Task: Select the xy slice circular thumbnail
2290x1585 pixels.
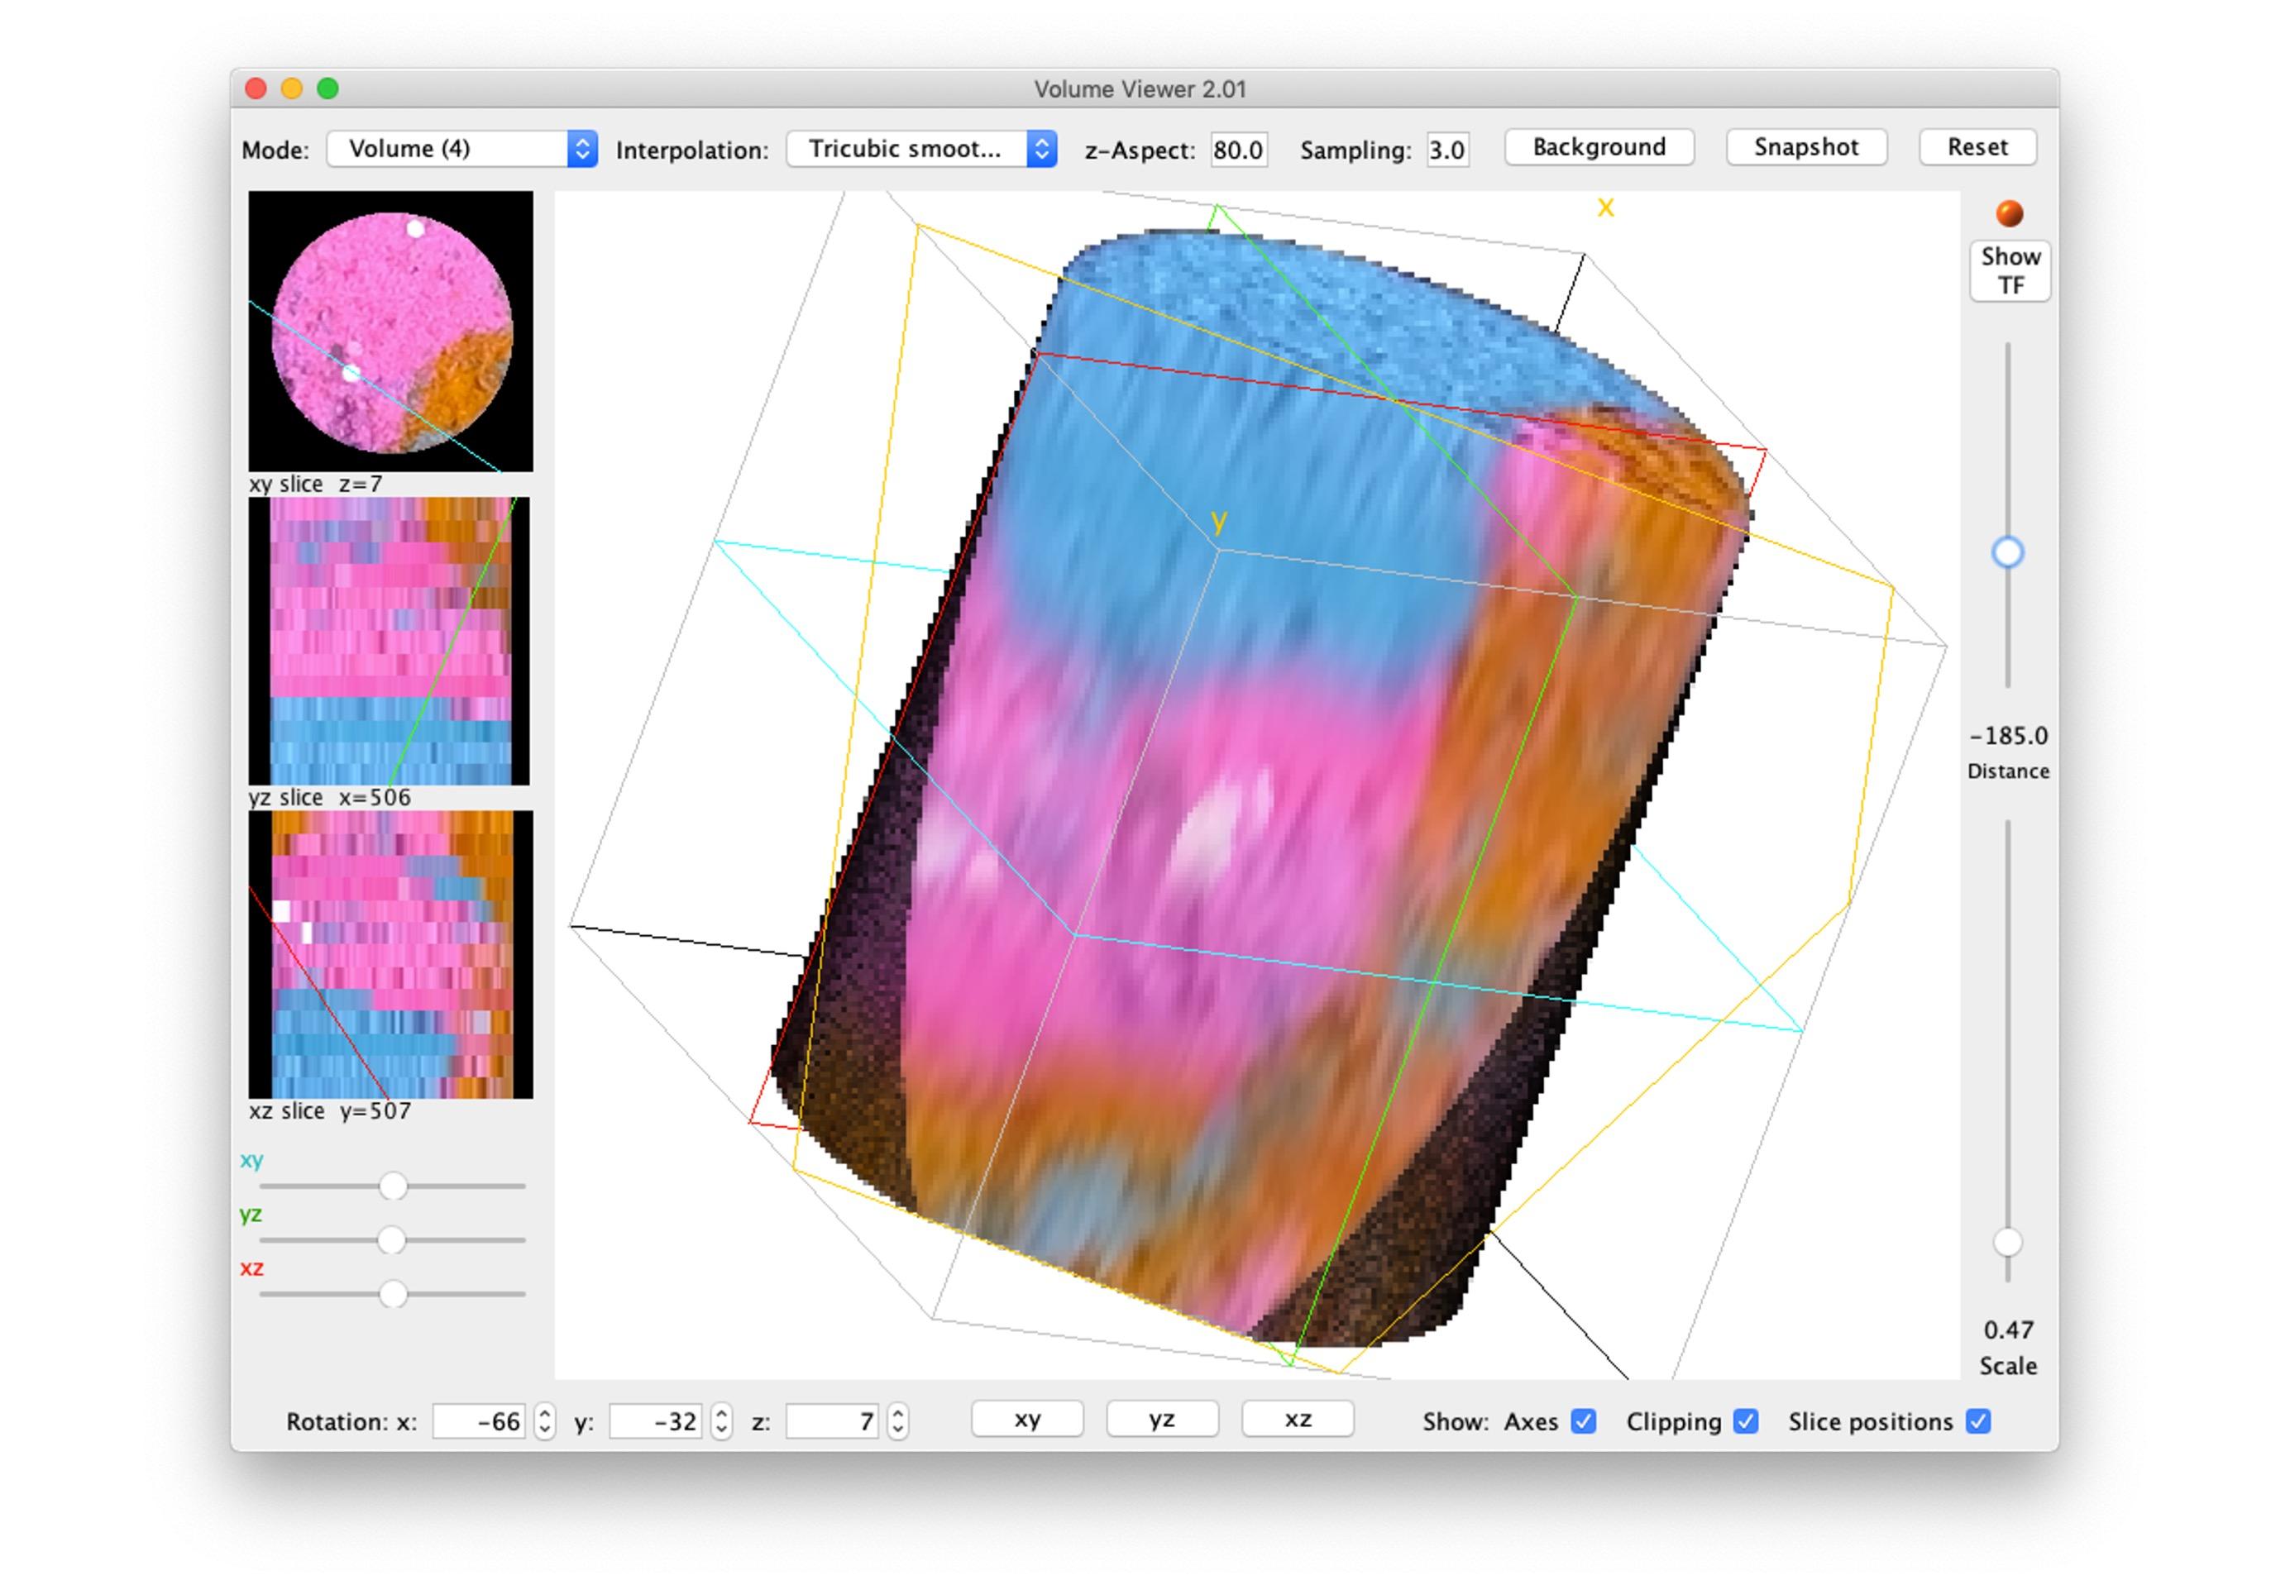Action: coord(390,332)
